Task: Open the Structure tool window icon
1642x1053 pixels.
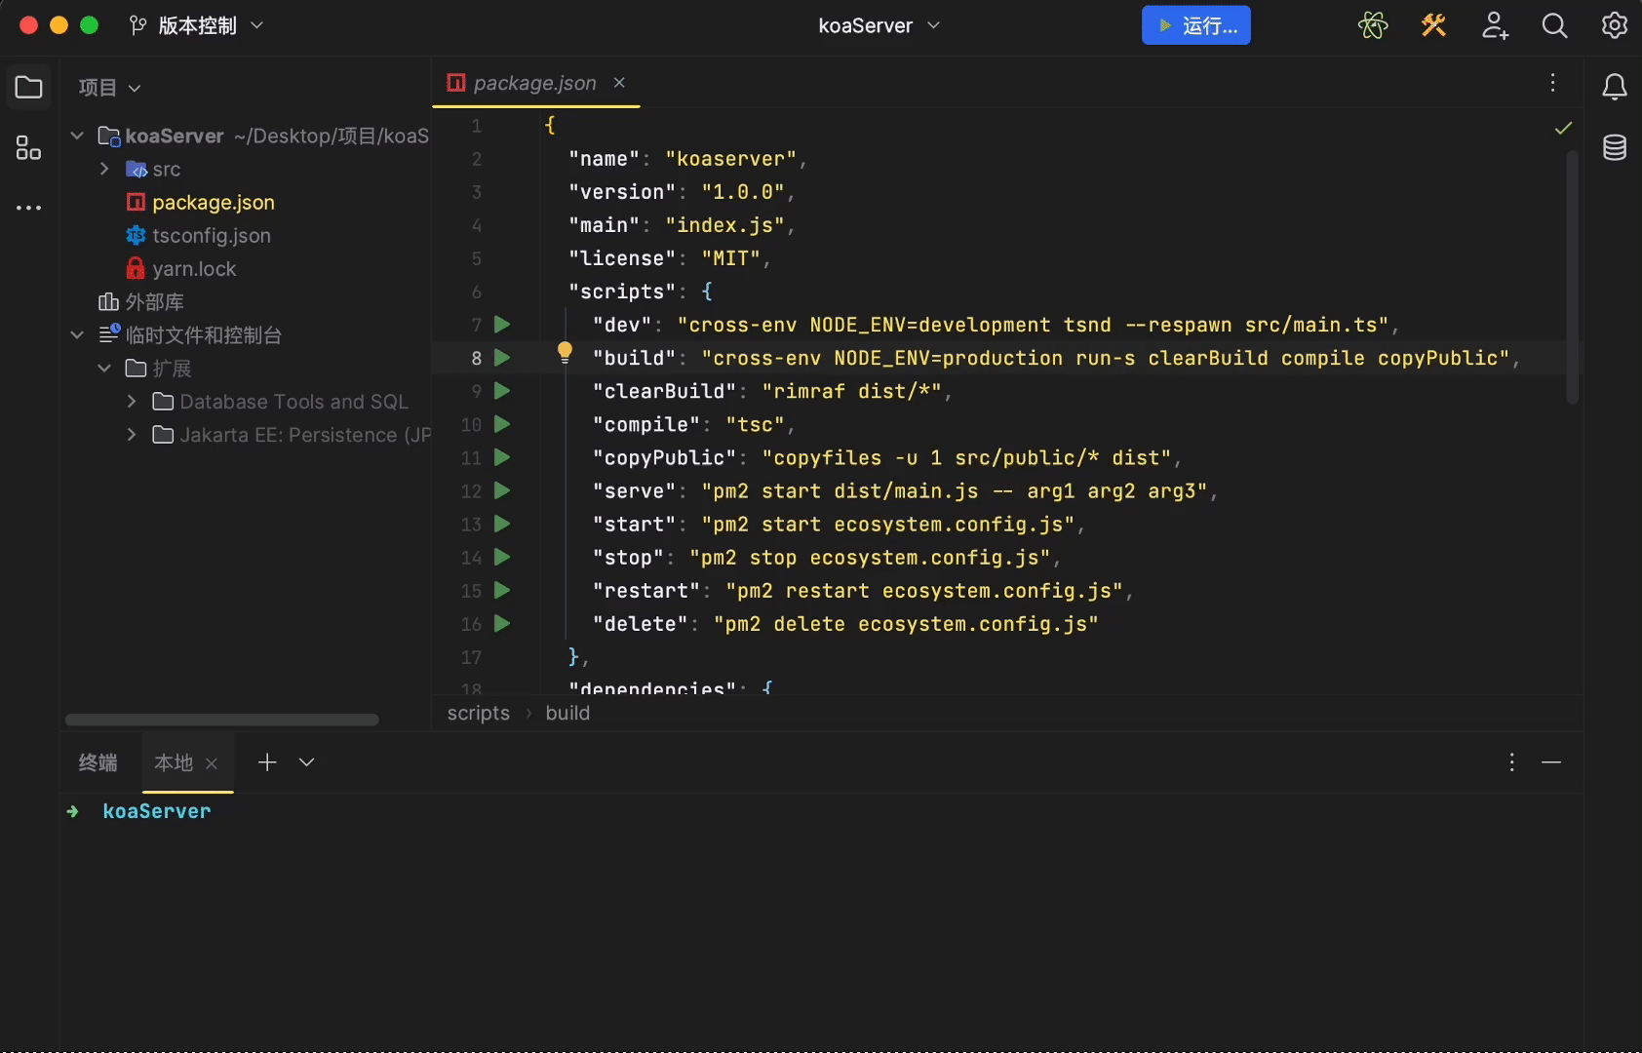Action: [x=29, y=148]
